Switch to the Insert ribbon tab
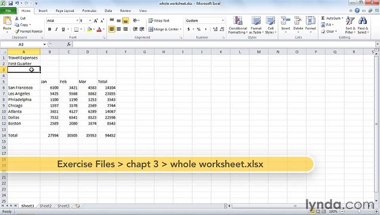This screenshot has width=380, height=215. 43,11
